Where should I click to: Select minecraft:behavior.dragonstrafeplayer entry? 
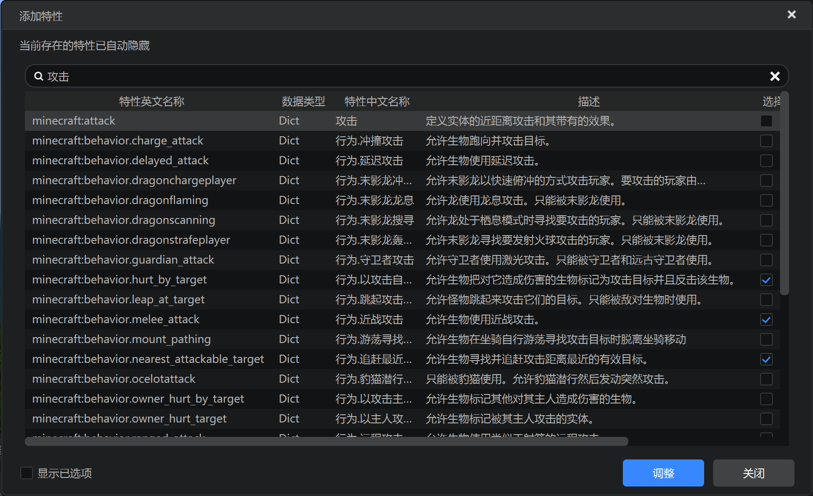(131, 240)
